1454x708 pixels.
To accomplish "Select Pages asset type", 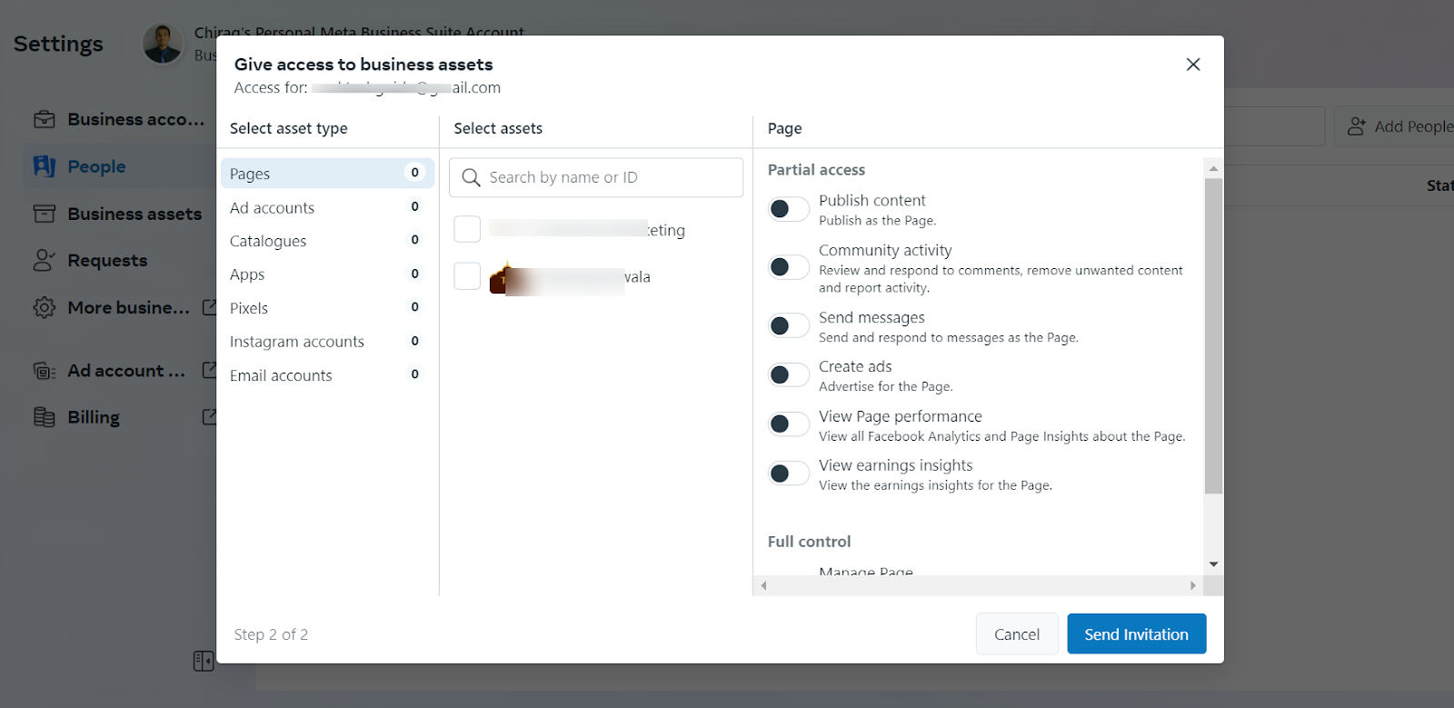I will tap(327, 174).
